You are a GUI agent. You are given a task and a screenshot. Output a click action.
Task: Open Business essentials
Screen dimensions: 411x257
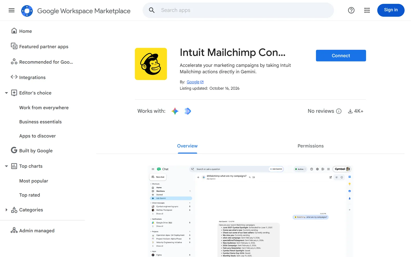point(40,122)
